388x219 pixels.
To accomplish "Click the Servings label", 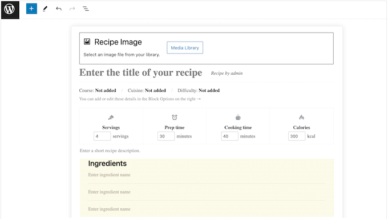I will pos(111,127).
